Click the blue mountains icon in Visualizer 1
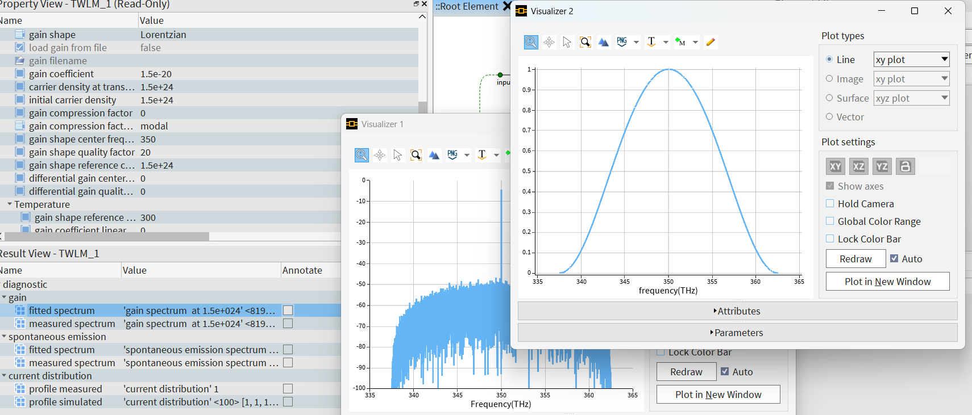972x415 pixels. tap(434, 155)
